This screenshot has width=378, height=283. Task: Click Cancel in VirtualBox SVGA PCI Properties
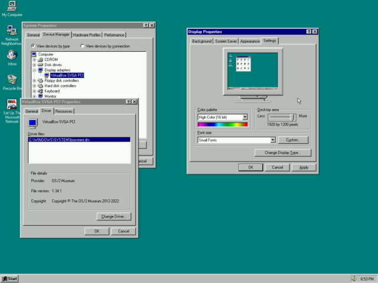point(123,231)
